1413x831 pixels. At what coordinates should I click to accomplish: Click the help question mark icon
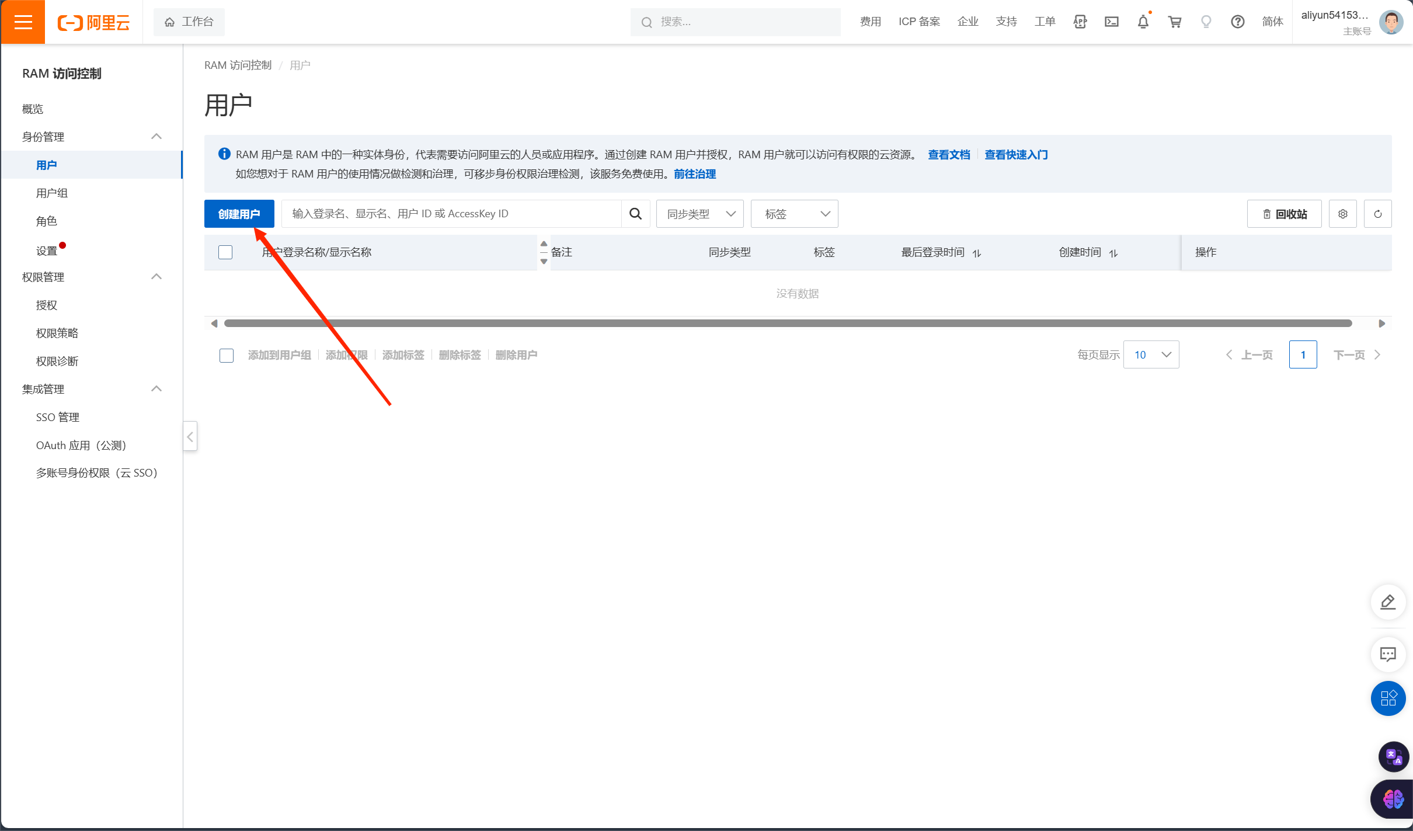click(x=1237, y=22)
